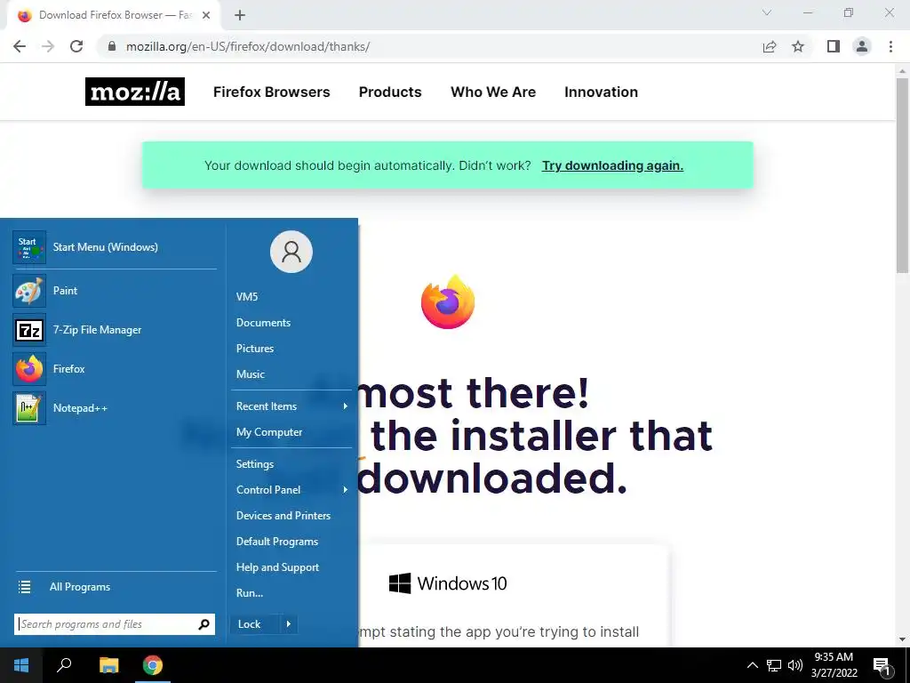Open Help and Support
Screen dimensions: 910x683
pyautogui.click(x=277, y=567)
